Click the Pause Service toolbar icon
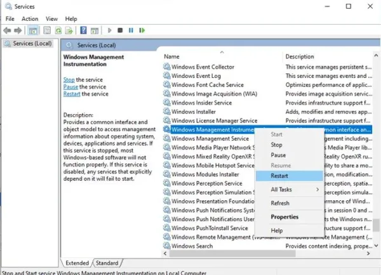The height and width of the screenshot is (275, 381). (x=131, y=30)
